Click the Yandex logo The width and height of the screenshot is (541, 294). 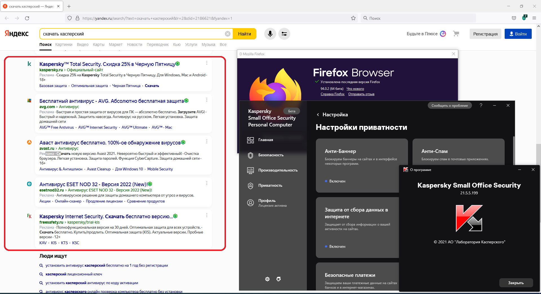17,34
